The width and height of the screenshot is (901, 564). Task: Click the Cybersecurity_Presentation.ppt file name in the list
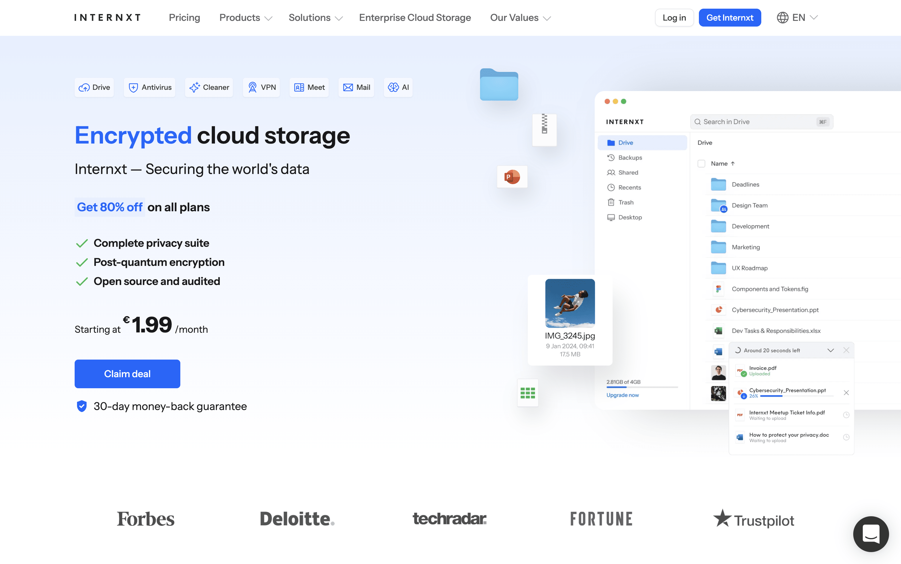(775, 310)
